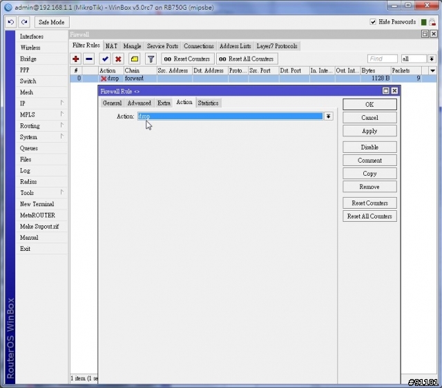Click the Apply button

369,131
